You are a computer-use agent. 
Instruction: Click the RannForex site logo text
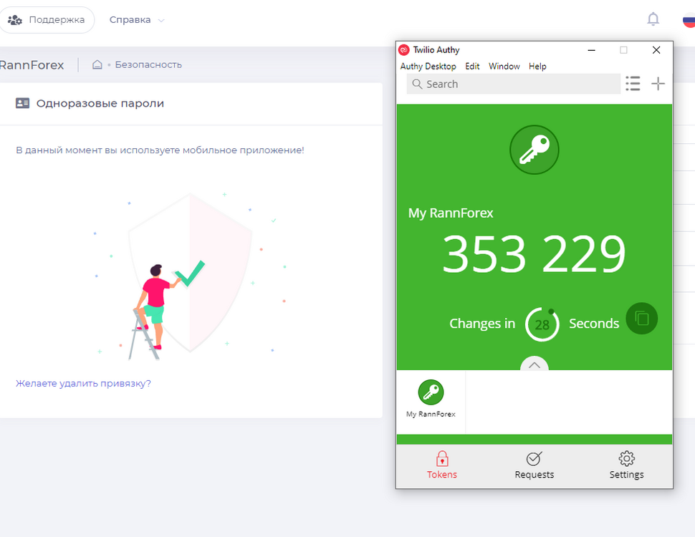(32, 65)
